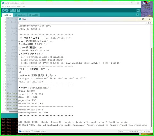Click the 'blocksize (KB): 64' line
Screen dimensions: 154x136
(x=30, y=104)
